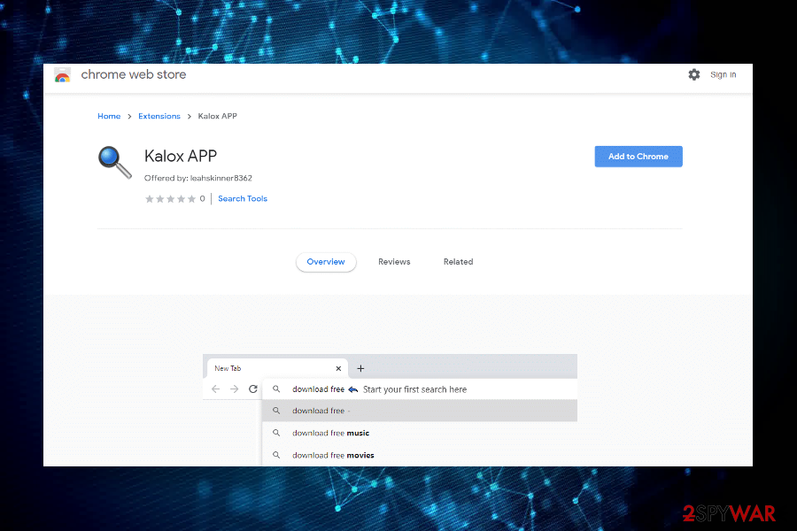Close the New Tab in preview
Viewport: 797px width, 531px height.
click(338, 368)
